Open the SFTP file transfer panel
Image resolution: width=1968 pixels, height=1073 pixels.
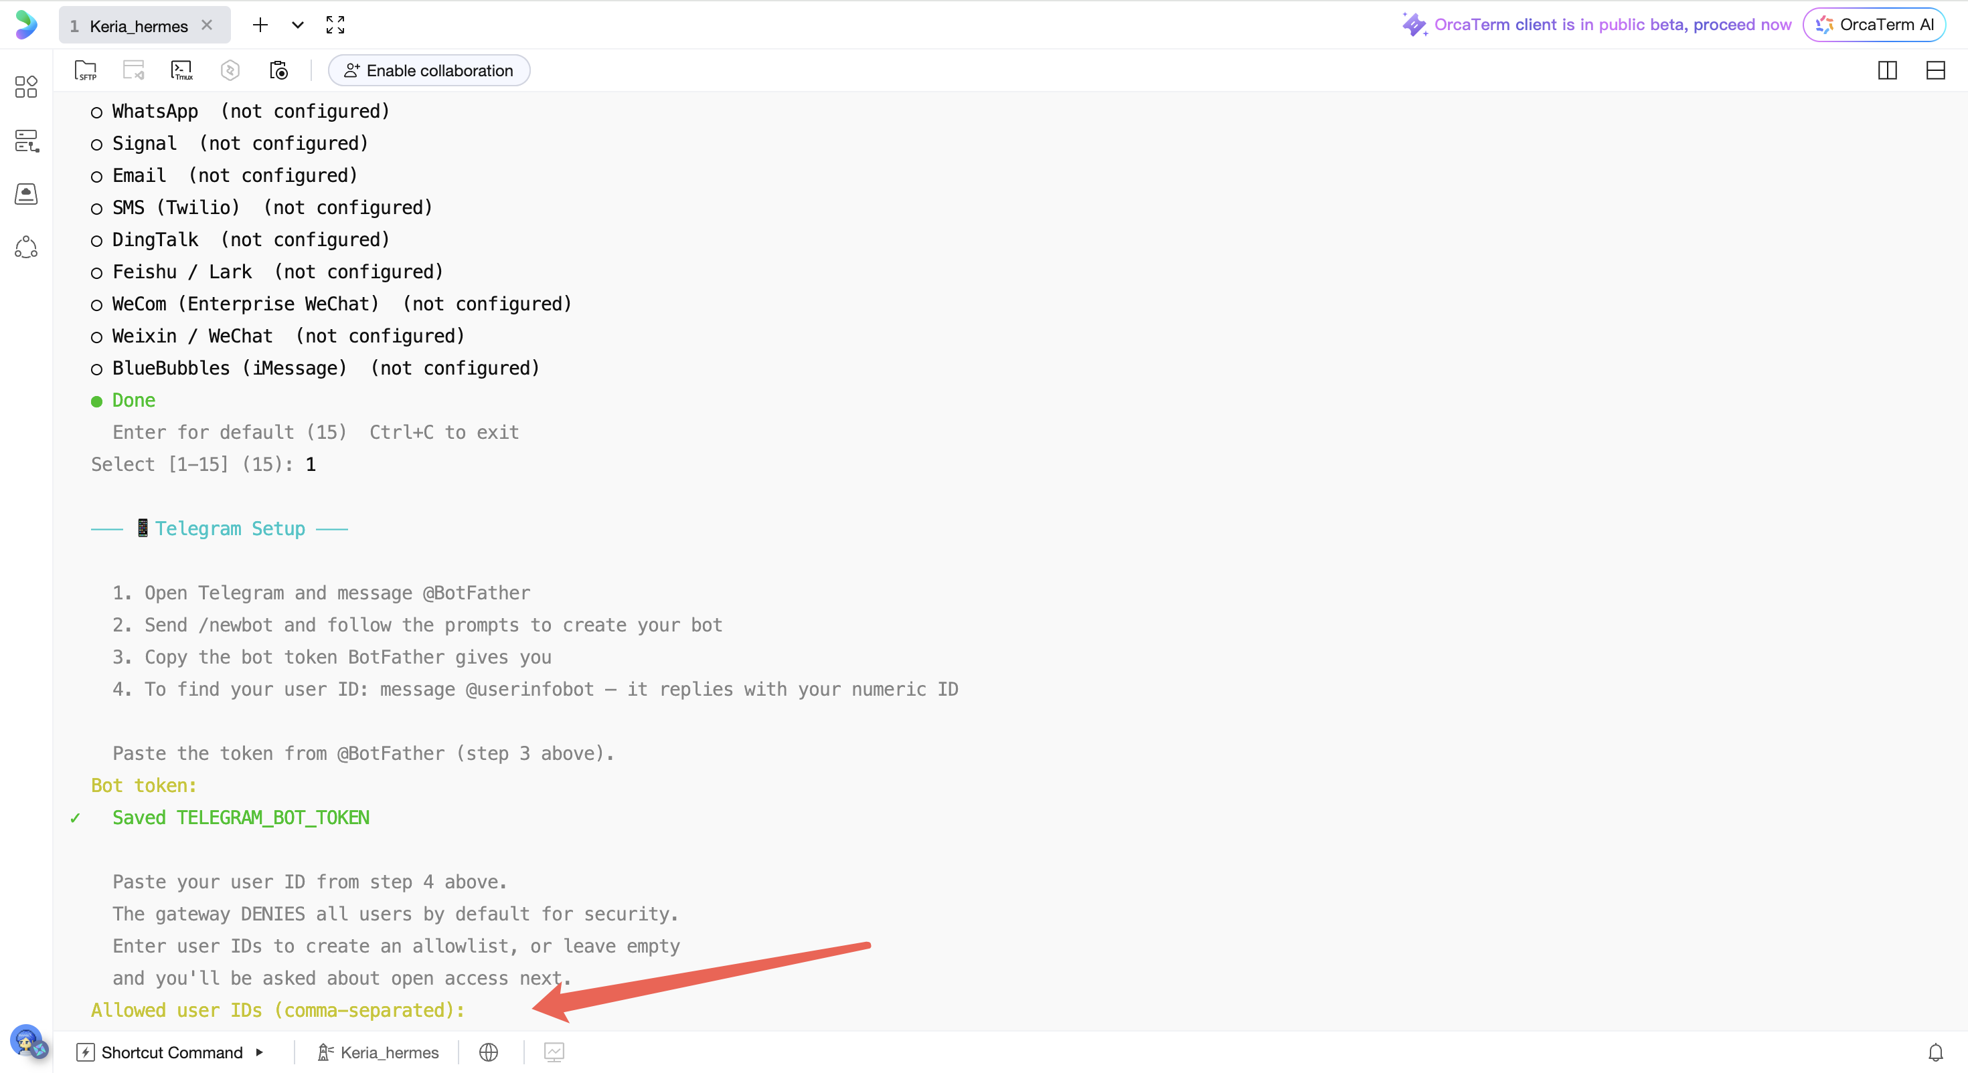point(86,70)
